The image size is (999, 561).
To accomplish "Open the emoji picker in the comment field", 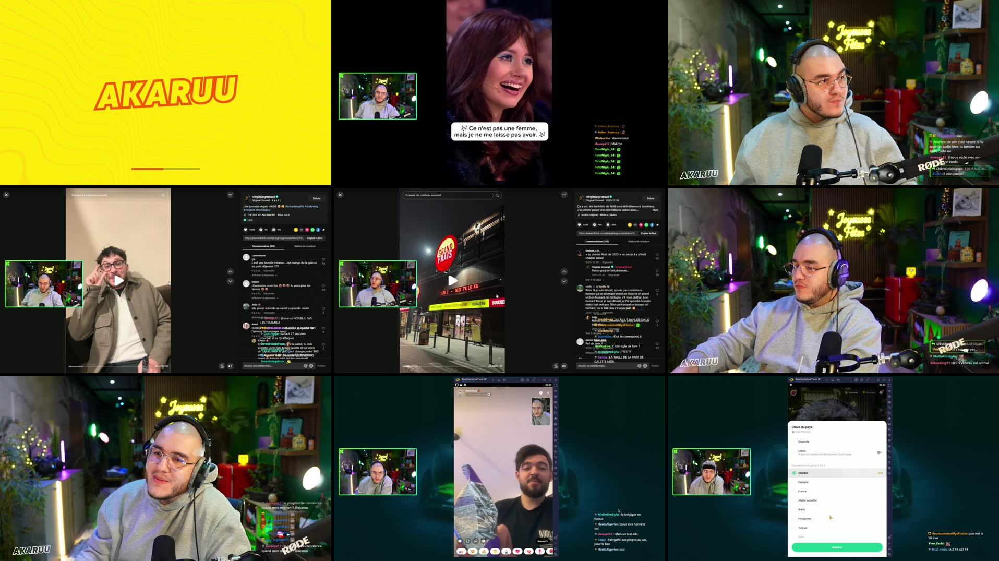I will pyautogui.click(x=311, y=366).
